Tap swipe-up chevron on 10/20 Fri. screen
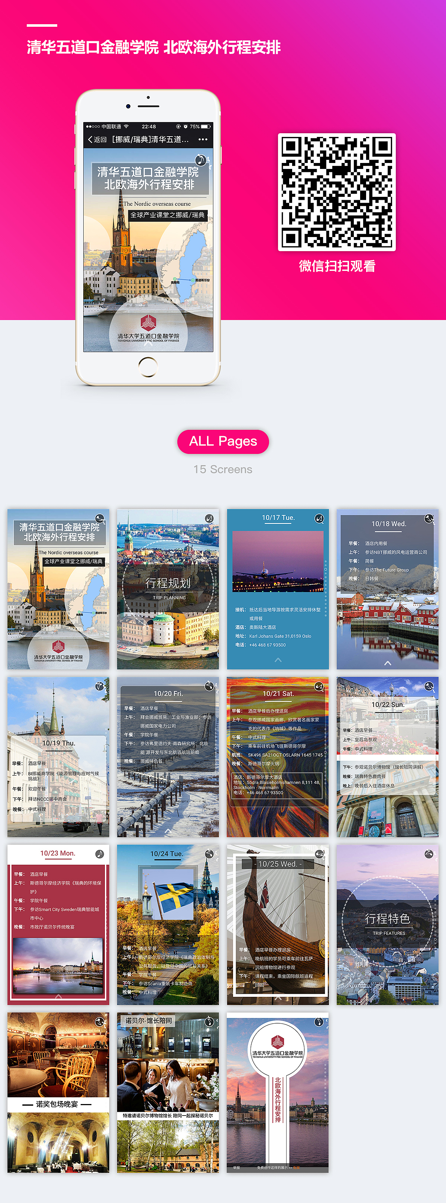 168,831
